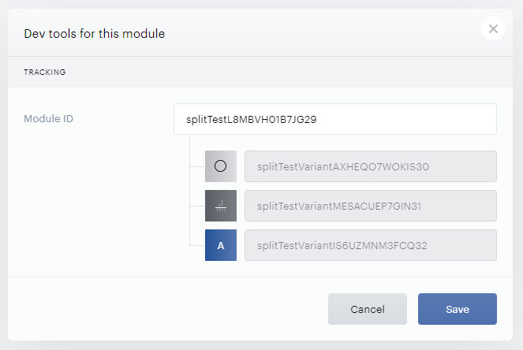This screenshot has width=523, height=350.
Task: Save the module tracking settings
Action: (458, 309)
